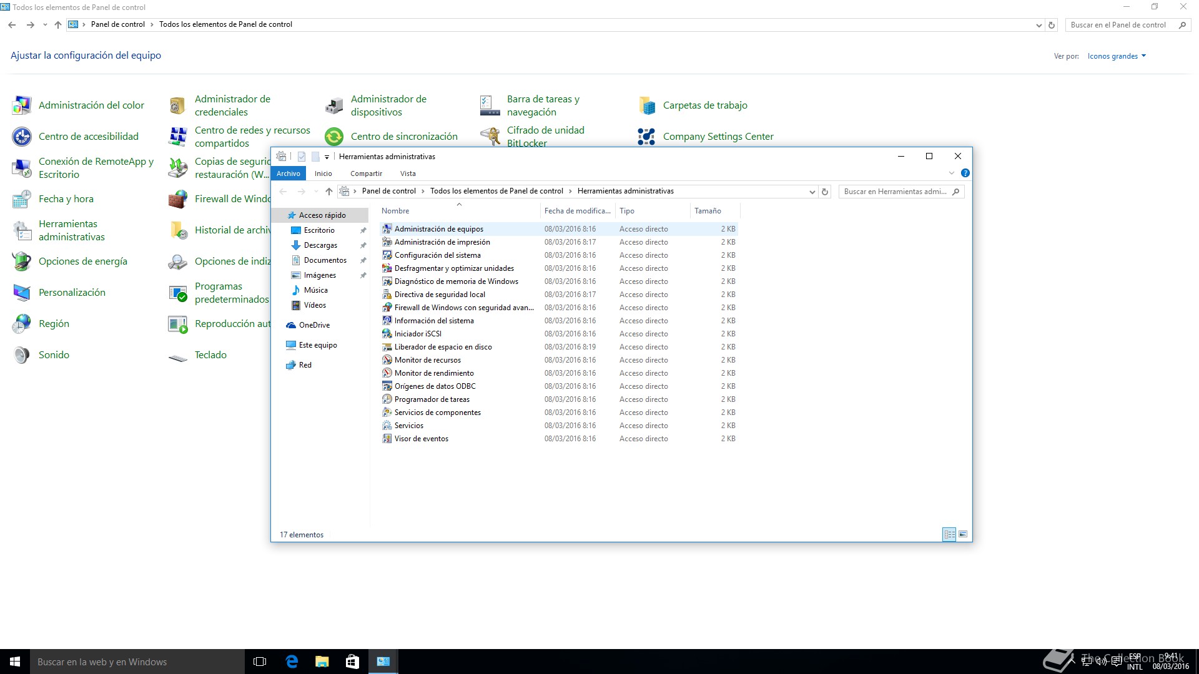The image size is (1199, 674).
Task: Open Administración del color in Control Panel
Action: point(91,105)
